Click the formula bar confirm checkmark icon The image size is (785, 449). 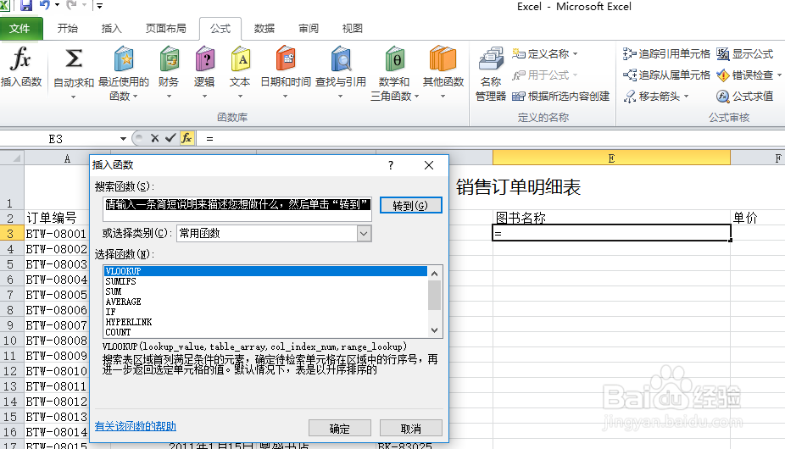point(170,138)
